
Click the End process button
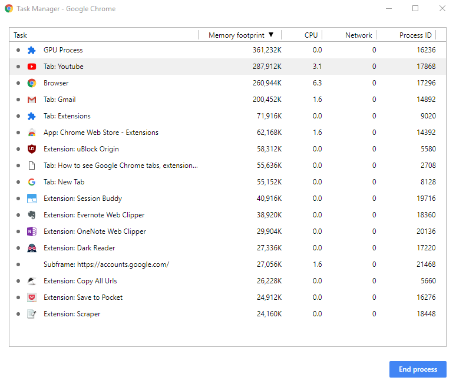coord(418,369)
